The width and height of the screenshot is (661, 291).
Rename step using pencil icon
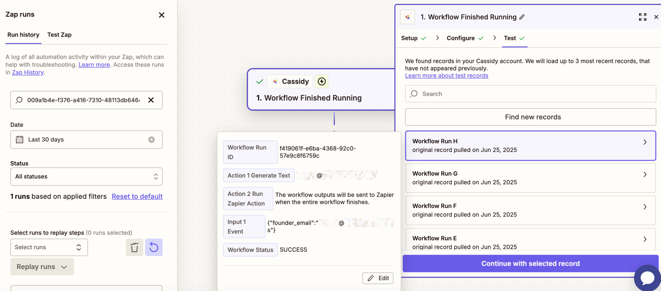point(522,17)
